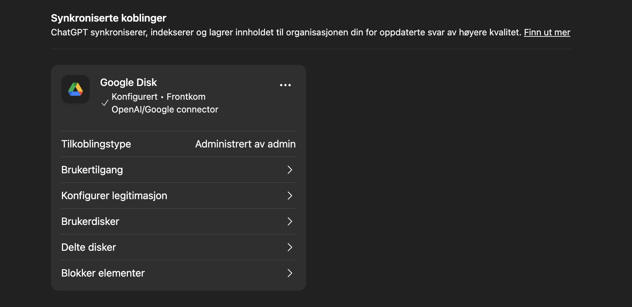
Task: Click the checkmark icon beside Konfigurert
Action: [x=105, y=103]
